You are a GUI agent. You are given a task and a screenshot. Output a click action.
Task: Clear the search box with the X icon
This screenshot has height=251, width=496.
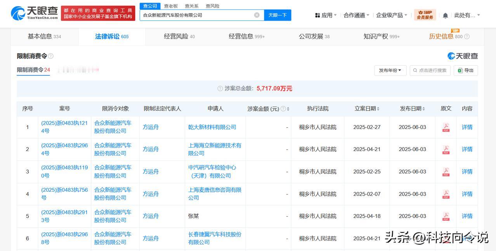click(257, 15)
